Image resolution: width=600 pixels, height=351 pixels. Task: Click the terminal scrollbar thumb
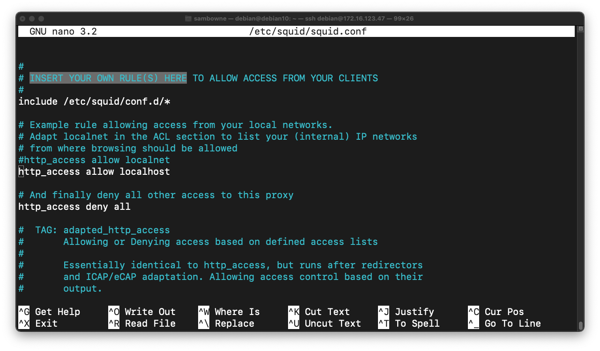pos(581,326)
